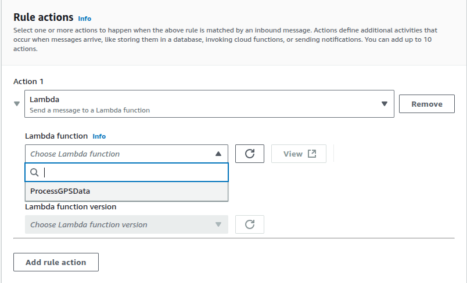Remove Action 1 with the Remove button
Screen dimensions: 467x283
coord(427,104)
